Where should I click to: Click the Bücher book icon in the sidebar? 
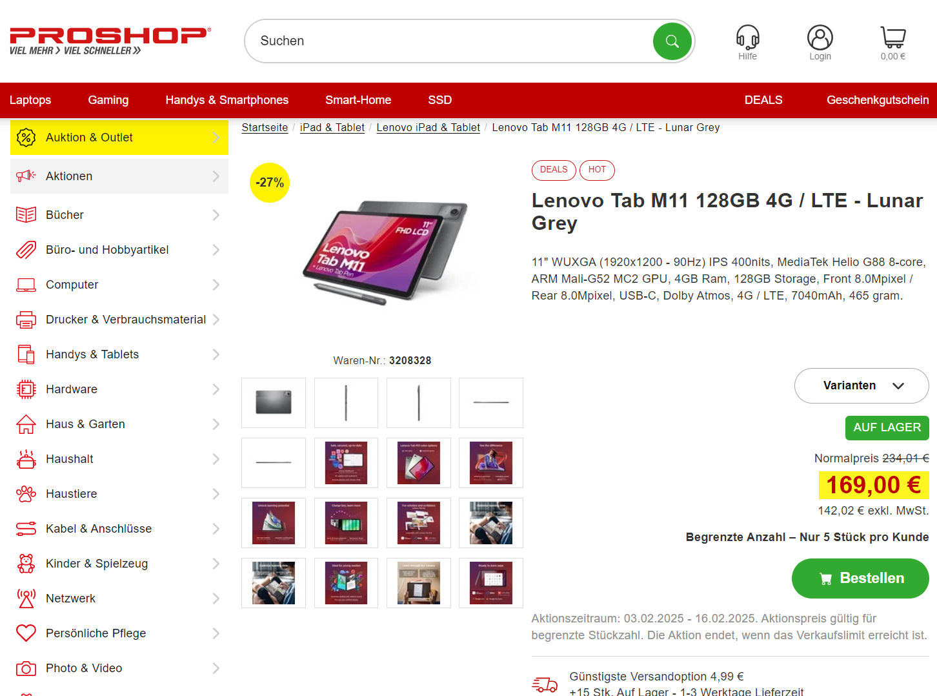[26, 215]
